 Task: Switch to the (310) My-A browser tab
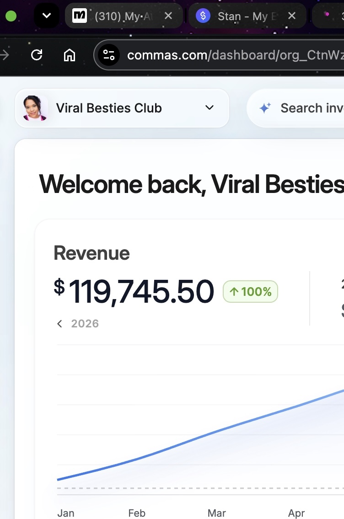coord(124,16)
